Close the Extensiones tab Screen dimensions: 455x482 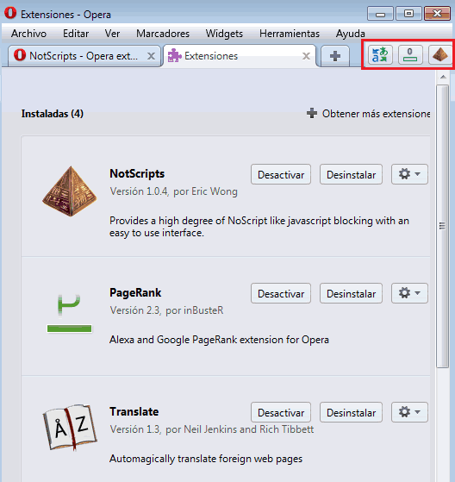tap(306, 56)
